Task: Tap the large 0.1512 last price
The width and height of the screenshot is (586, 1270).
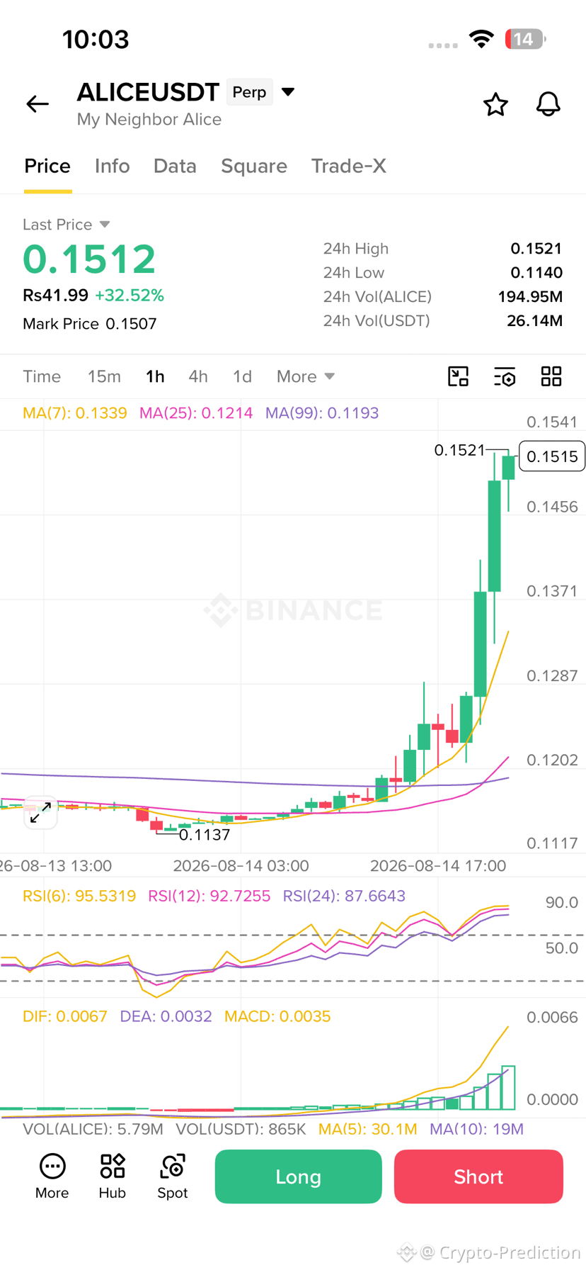Action: [89, 259]
